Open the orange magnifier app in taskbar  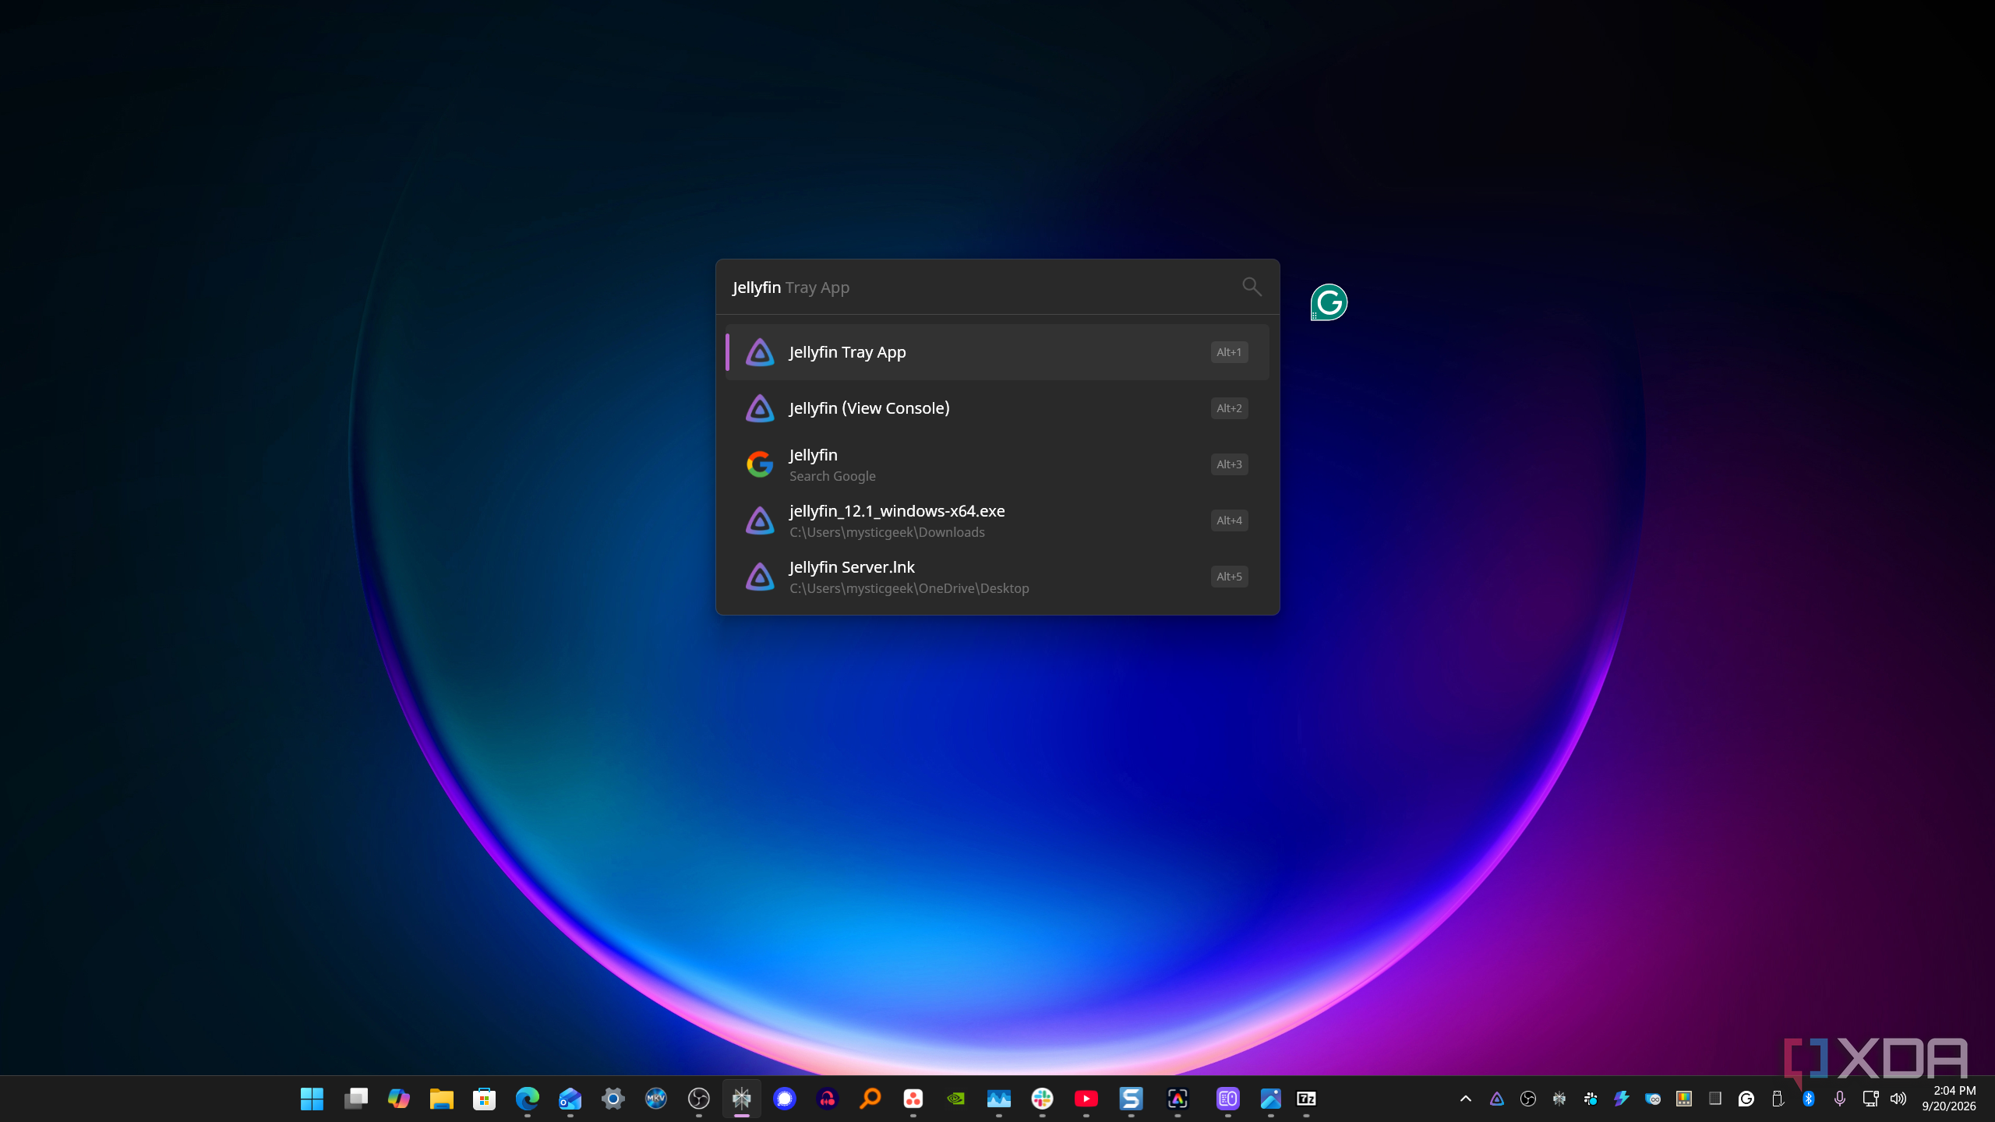(870, 1099)
